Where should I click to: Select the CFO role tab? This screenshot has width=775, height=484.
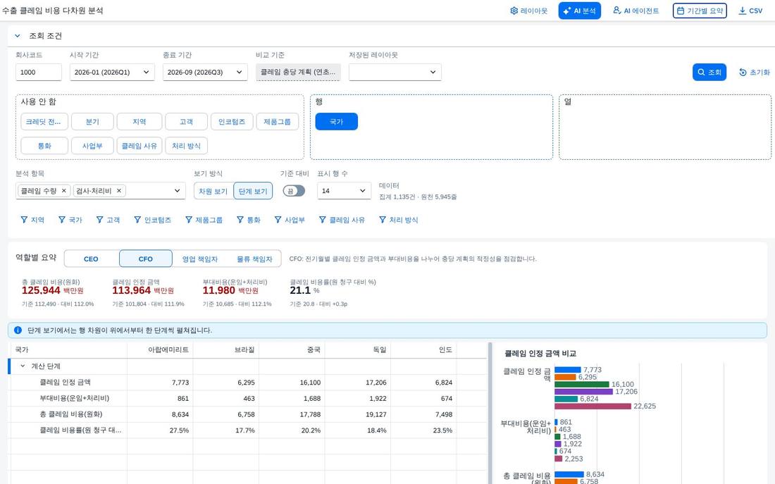click(146, 259)
